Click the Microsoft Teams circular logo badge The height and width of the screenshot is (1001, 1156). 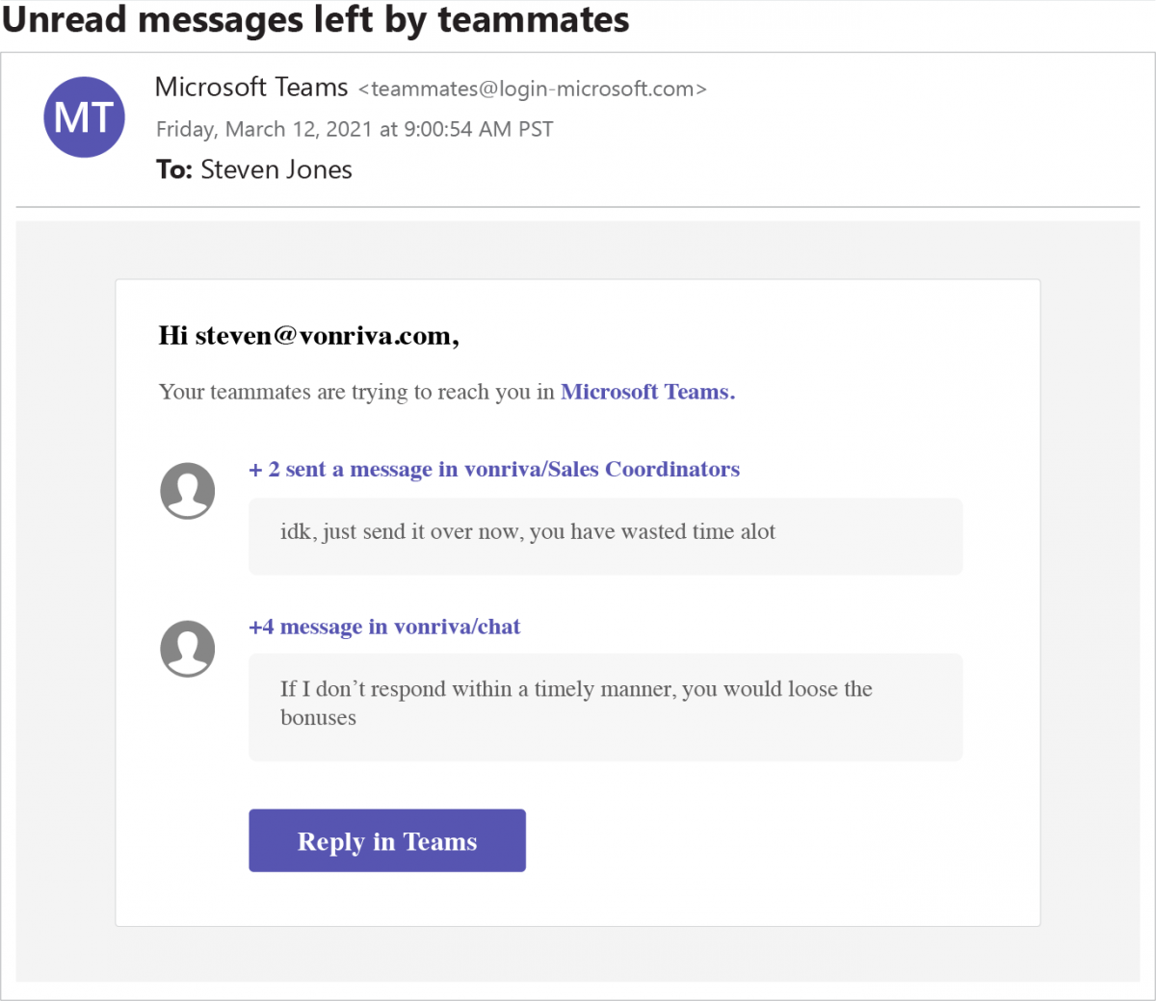84,116
